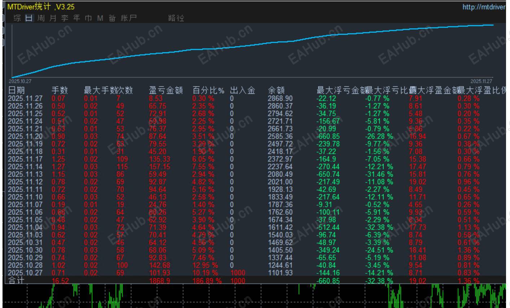Select the 2025.11.14 date cell
Viewport: 510px width, 308px height.
(25, 167)
